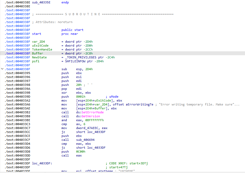Collapse the start function using the chevron
Screen dimensions: 245x173
pyautogui.click(x=3, y=69)
